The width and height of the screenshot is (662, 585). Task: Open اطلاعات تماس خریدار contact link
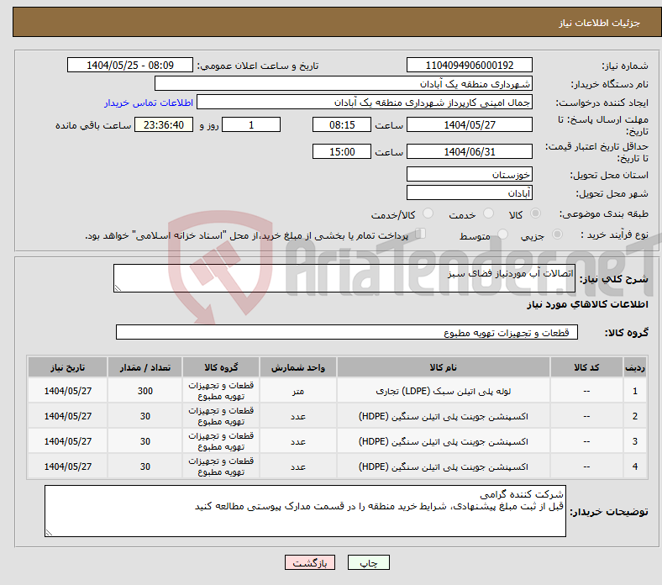click(149, 103)
